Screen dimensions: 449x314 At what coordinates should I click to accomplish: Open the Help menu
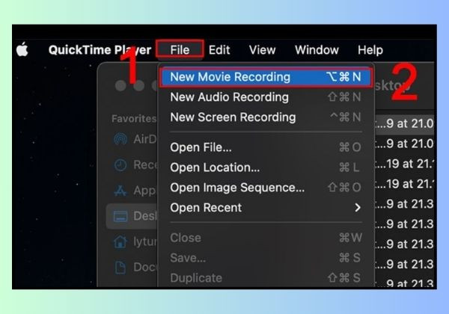[370, 50]
